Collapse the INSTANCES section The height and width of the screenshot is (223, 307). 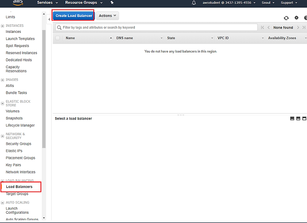[x=3, y=26]
